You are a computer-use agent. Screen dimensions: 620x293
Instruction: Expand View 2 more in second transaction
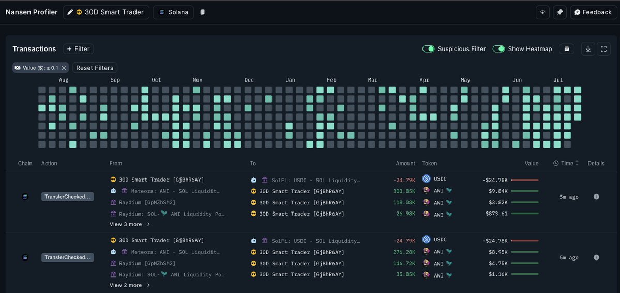point(130,285)
